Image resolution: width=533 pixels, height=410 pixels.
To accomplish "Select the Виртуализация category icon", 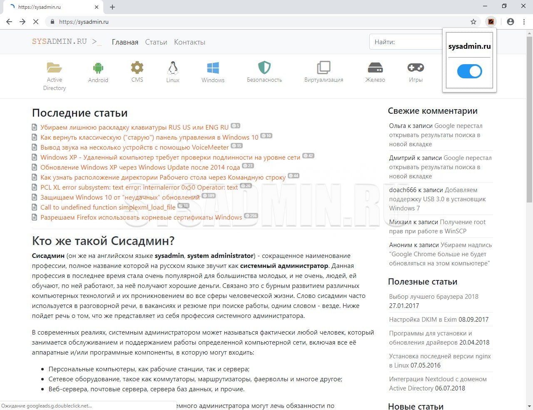I will coord(324,67).
